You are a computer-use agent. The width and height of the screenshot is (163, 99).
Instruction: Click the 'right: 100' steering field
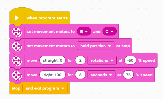[53, 75]
